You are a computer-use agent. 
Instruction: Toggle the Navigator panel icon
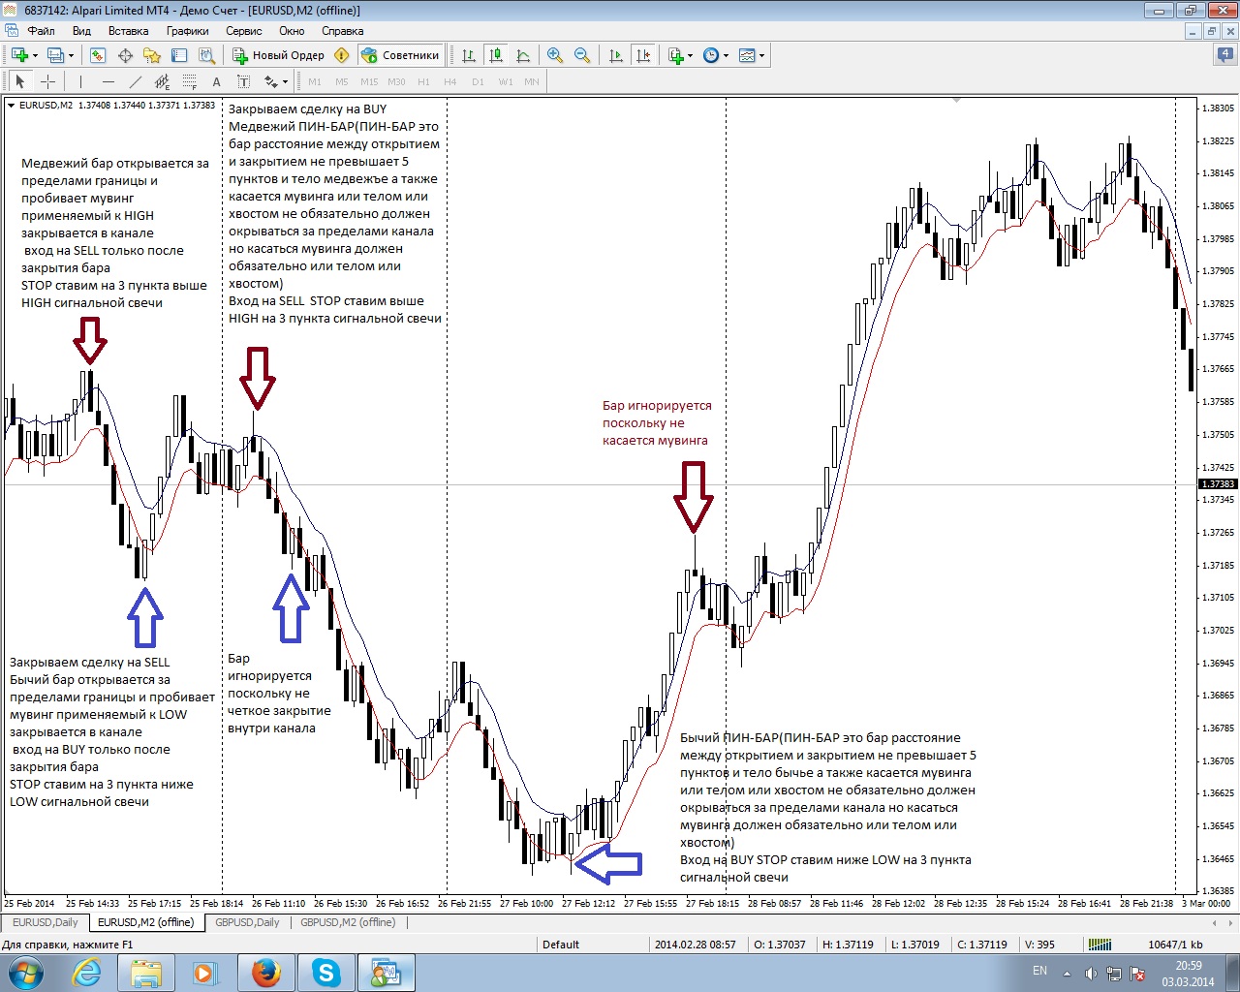coord(152,55)
